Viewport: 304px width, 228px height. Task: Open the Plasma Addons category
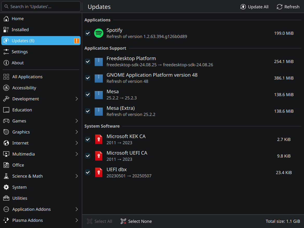point(41,220)
